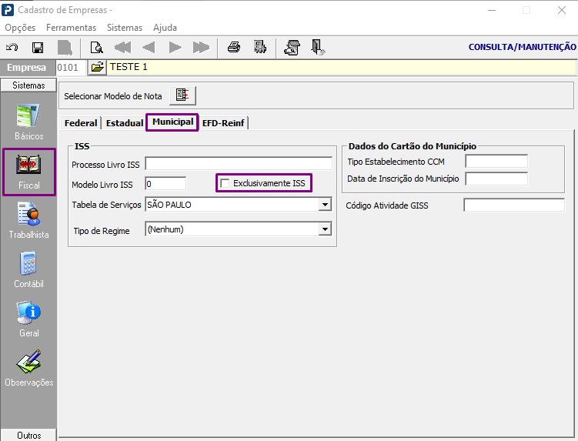Open company lookup folder icon beside 0101
Image resolution: width=578 pixels, height=441 pixels.
[97, 68]
